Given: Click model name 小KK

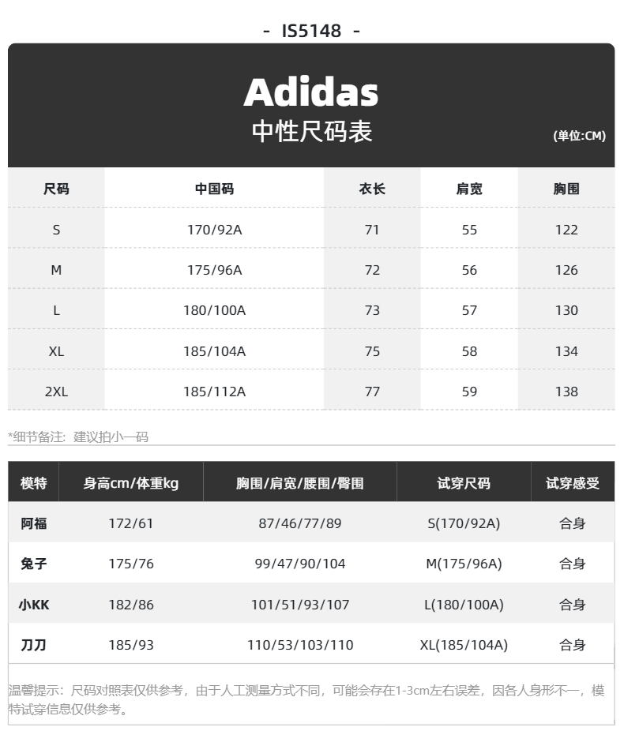Looking at the screenshot, I should point(34,605).
